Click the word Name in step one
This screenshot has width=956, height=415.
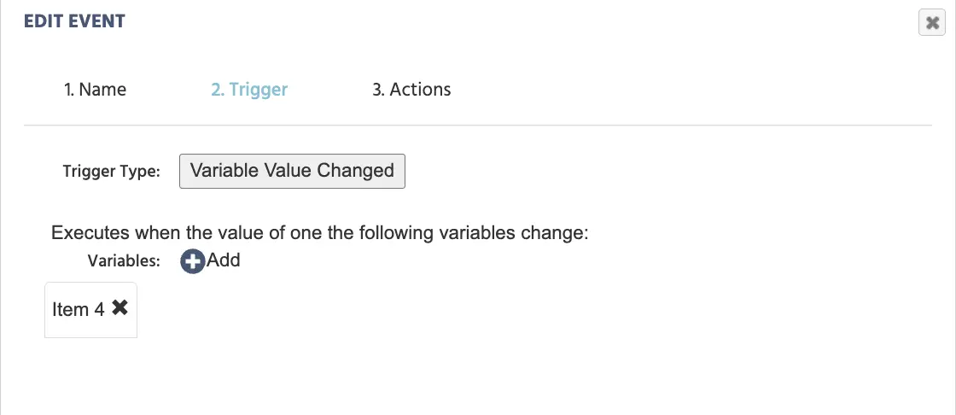coord(103,90)
